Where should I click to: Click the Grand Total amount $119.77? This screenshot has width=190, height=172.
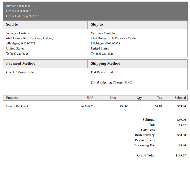click(181, 155)
